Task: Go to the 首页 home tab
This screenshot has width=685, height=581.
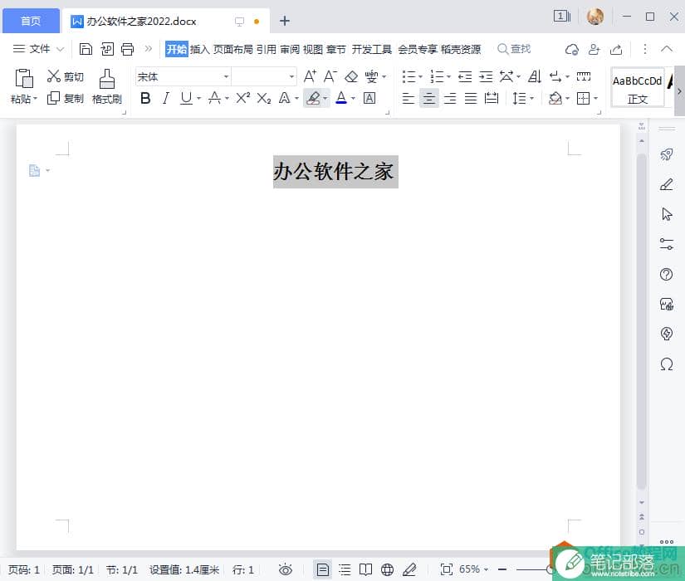Action: point(31,21)
